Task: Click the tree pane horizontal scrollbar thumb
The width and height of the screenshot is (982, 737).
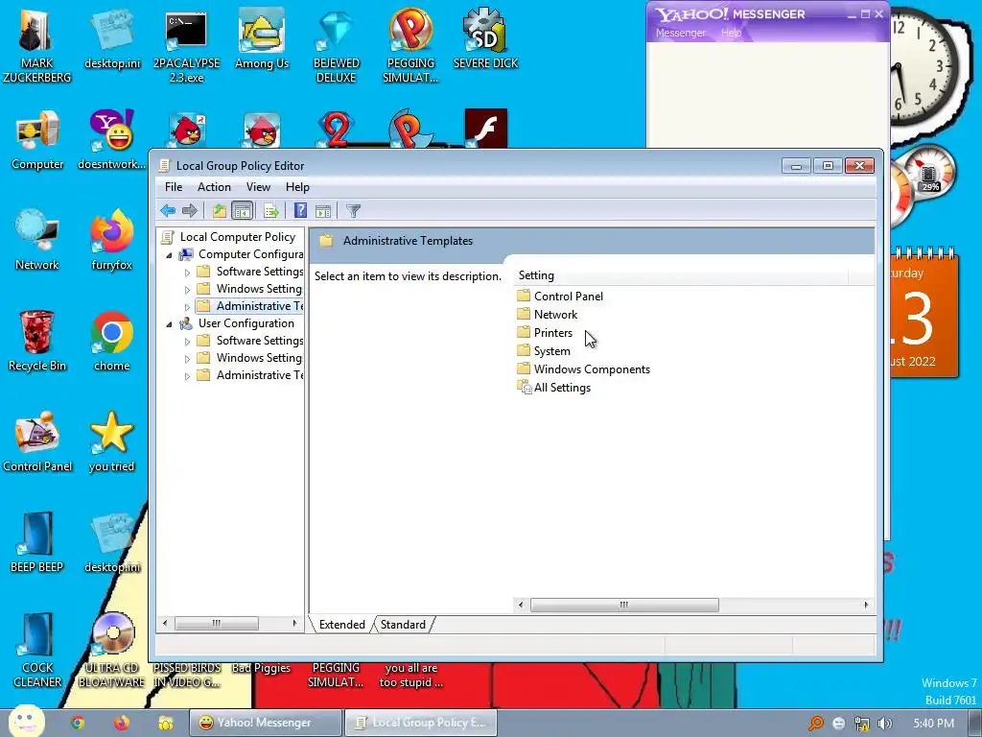Action: (216, 623)
